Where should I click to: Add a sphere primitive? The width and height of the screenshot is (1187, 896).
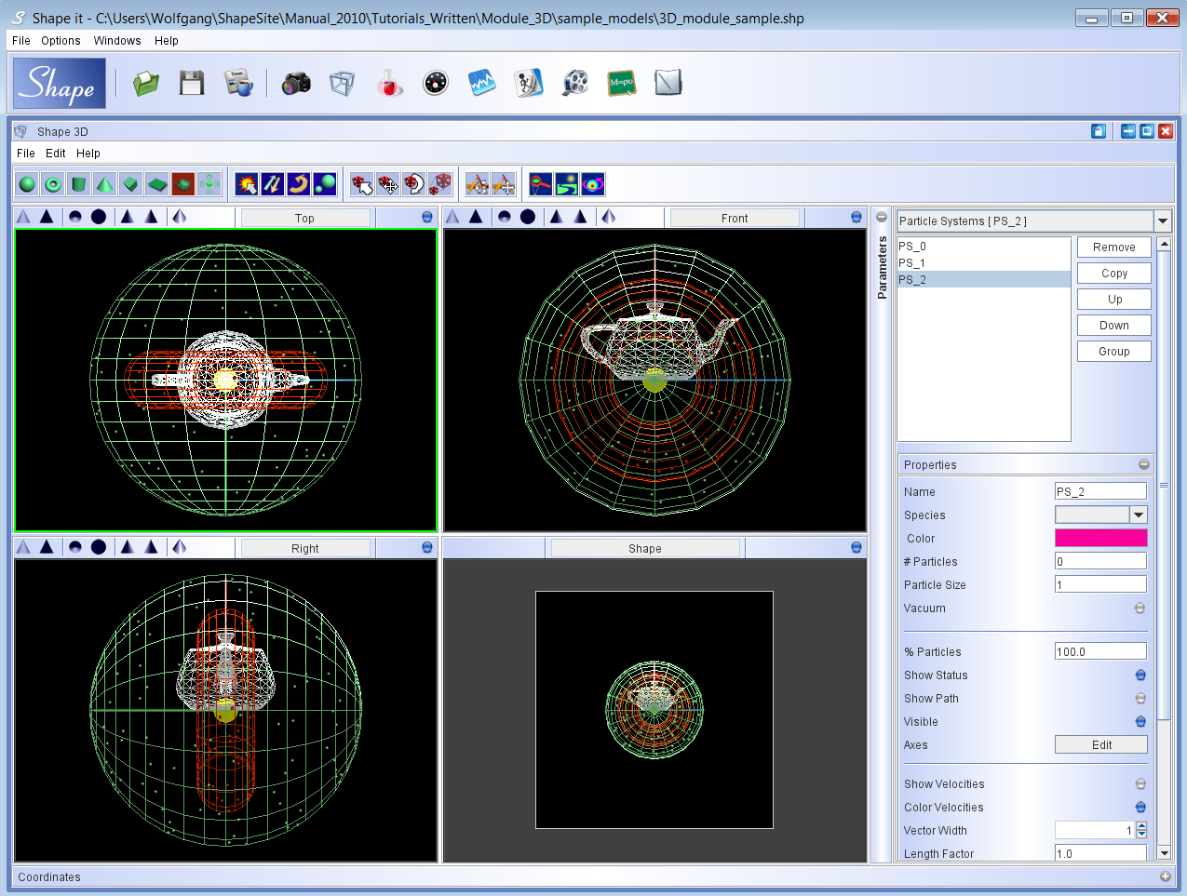[28, 184]
